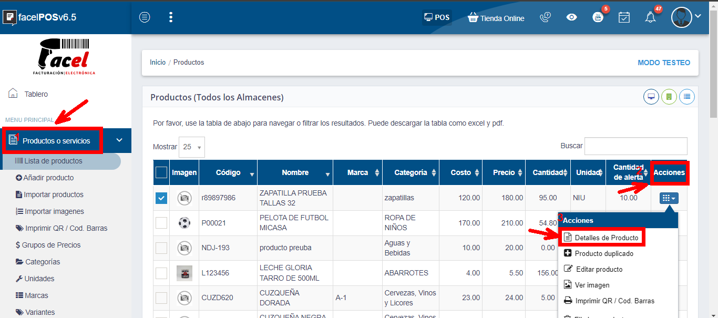
Task: Check the PELOTA DE FUTBOL row checkbox
Action: (161, 223)
